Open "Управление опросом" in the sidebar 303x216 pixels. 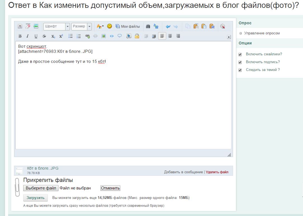pos(262,33)
